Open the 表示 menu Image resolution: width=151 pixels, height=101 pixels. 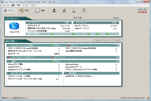(19, 5)
